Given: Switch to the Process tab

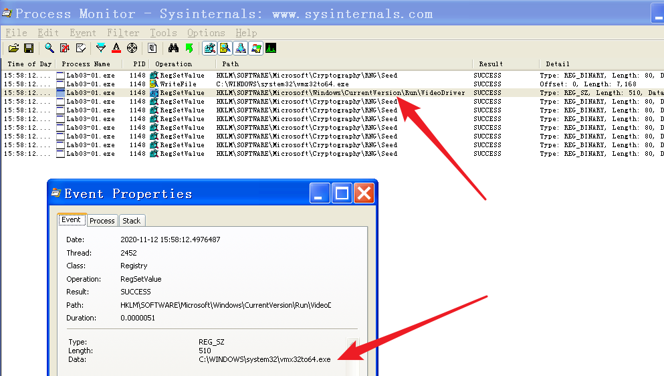Looking at the screenshot, I should pos(102,220).
